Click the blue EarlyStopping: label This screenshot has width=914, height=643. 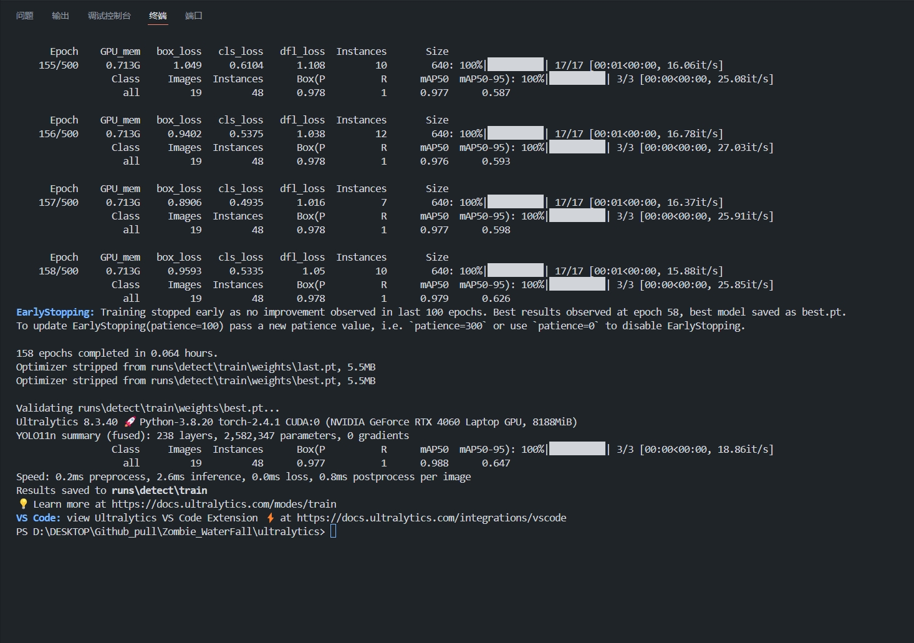(x=55, y=312)
